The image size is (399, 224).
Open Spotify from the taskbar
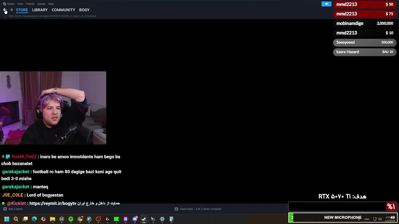pos(71,219)
